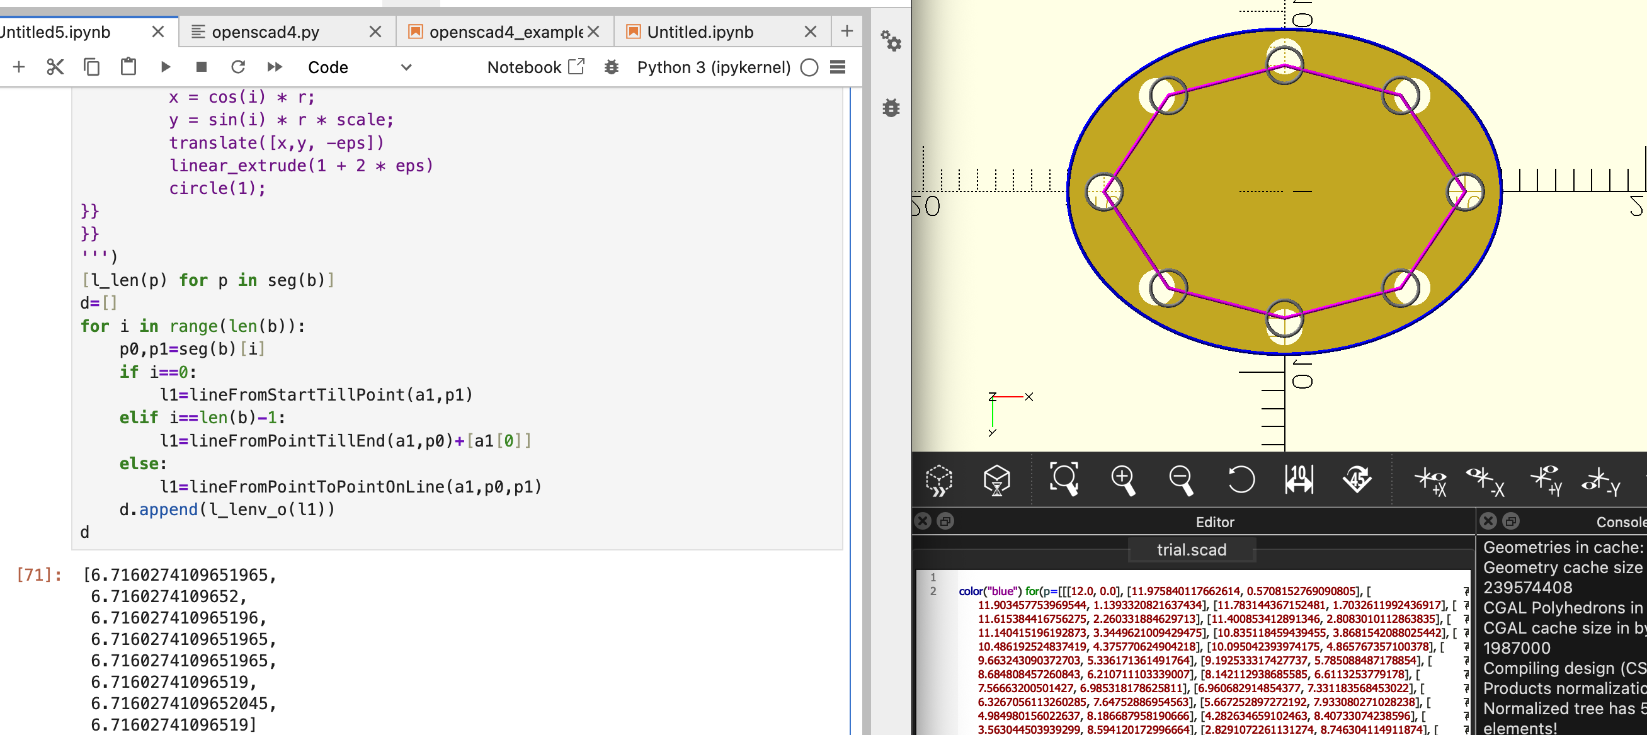Click code line 'd.append(l_lenv_o(l1))'

pos(227,510)
